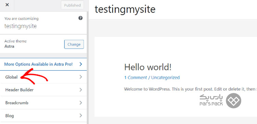Screen dimensions: 257x124
Task: Open More Options Available in Astra Pro
Action: pos(43,64)
